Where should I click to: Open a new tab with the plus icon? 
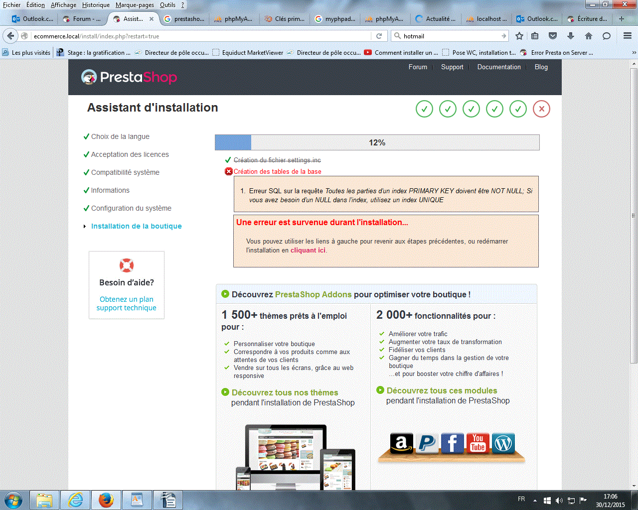click(622, 19)
